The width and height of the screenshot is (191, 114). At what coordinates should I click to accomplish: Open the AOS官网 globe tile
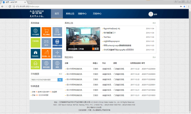coord(35,32)
